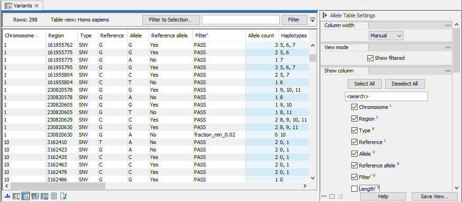This screenshot has width=462, height=202.
Task: Click the Select All button
Action: click(x=365, y=84)
